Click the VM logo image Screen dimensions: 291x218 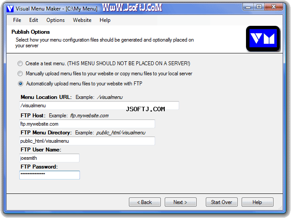pos(263,39)
